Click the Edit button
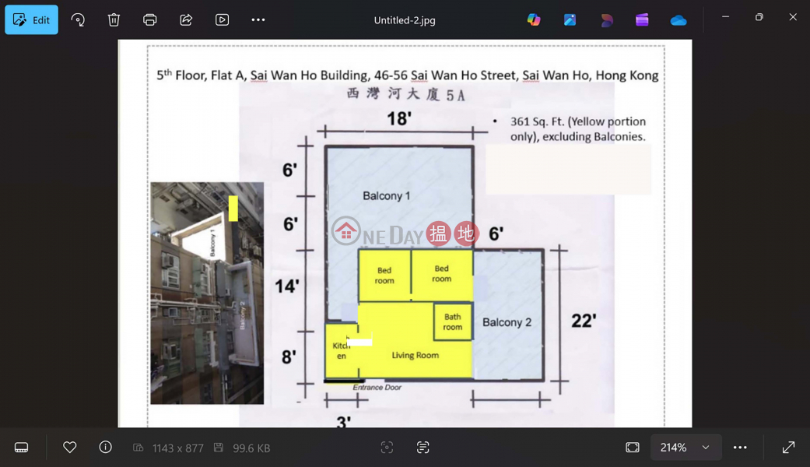810x467 pixels. click(x=31, y=19)
